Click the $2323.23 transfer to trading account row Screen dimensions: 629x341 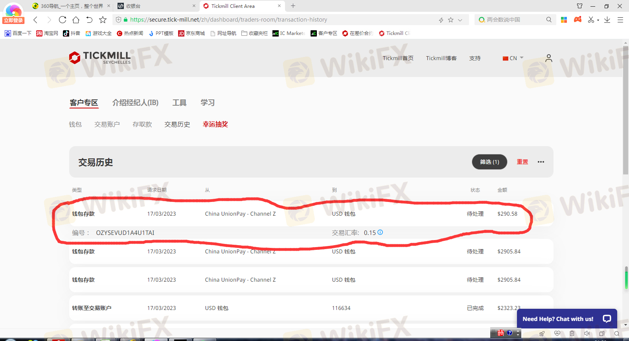point(311,308)
